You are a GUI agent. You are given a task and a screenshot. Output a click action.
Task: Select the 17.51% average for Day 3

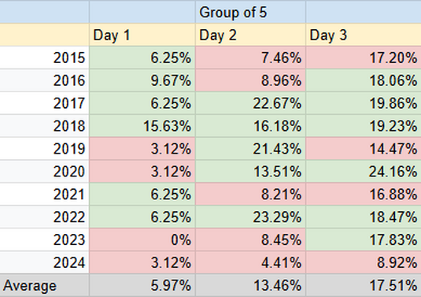(364, 285)
